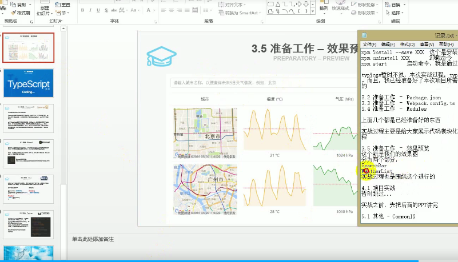Open Align Text (对齐文本) dropdown
This screenshot has width=458, height=262.
pos(232,5)
